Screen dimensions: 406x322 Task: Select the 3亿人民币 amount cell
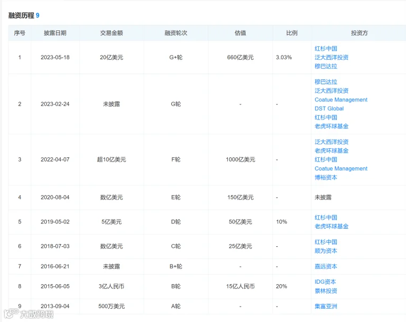pos(111,286)
